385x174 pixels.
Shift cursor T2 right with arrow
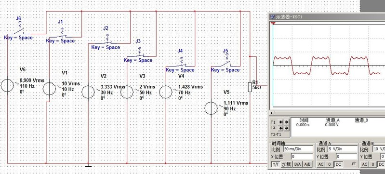click(x=286, y=128)
